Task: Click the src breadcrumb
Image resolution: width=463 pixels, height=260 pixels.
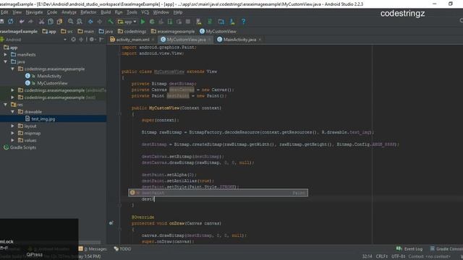Action: [67, 31]
